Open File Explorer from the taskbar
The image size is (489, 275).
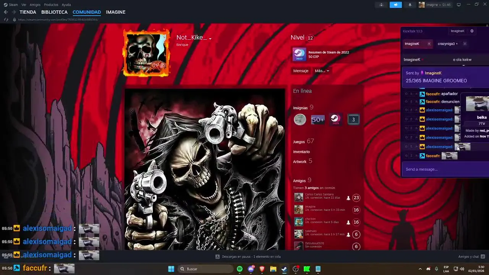click(273, 269)
